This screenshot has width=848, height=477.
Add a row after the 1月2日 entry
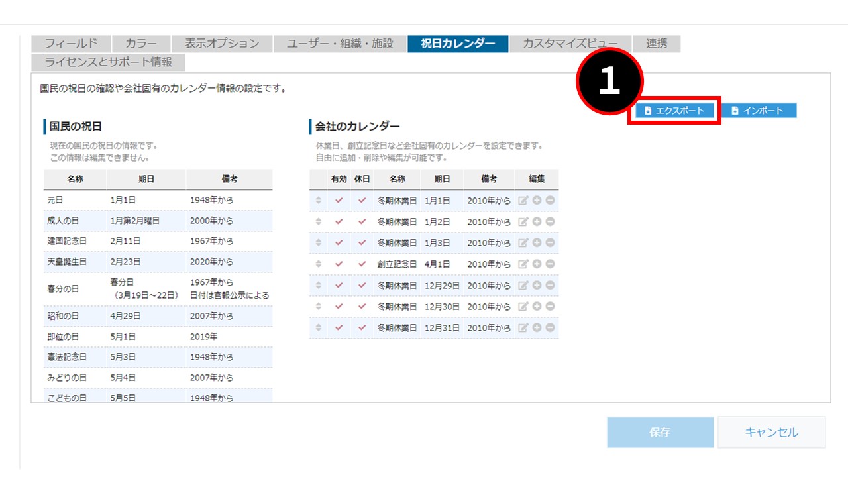click(x=537, y=222)
